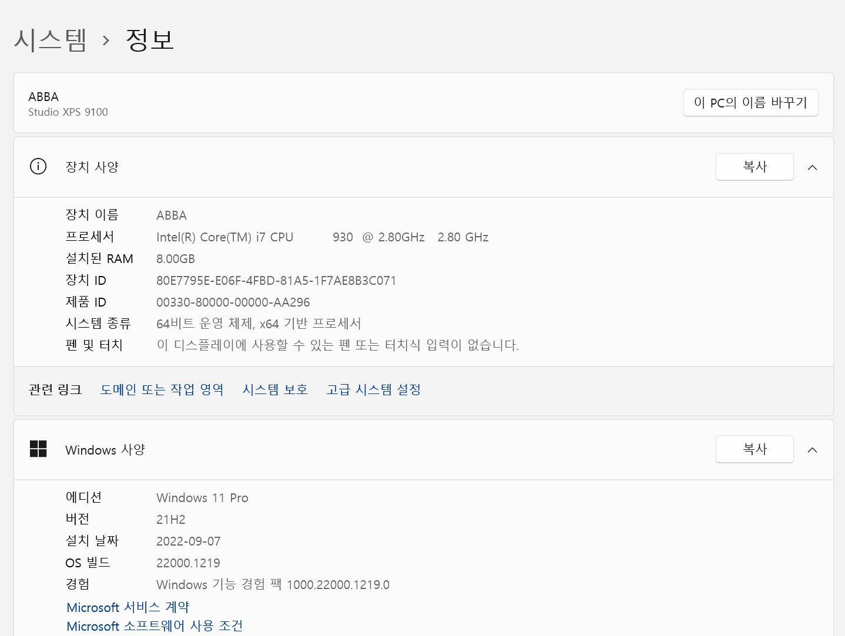Click version value 21H2
This screenshot has width=845, height=636.
click(x=171, y=520)
